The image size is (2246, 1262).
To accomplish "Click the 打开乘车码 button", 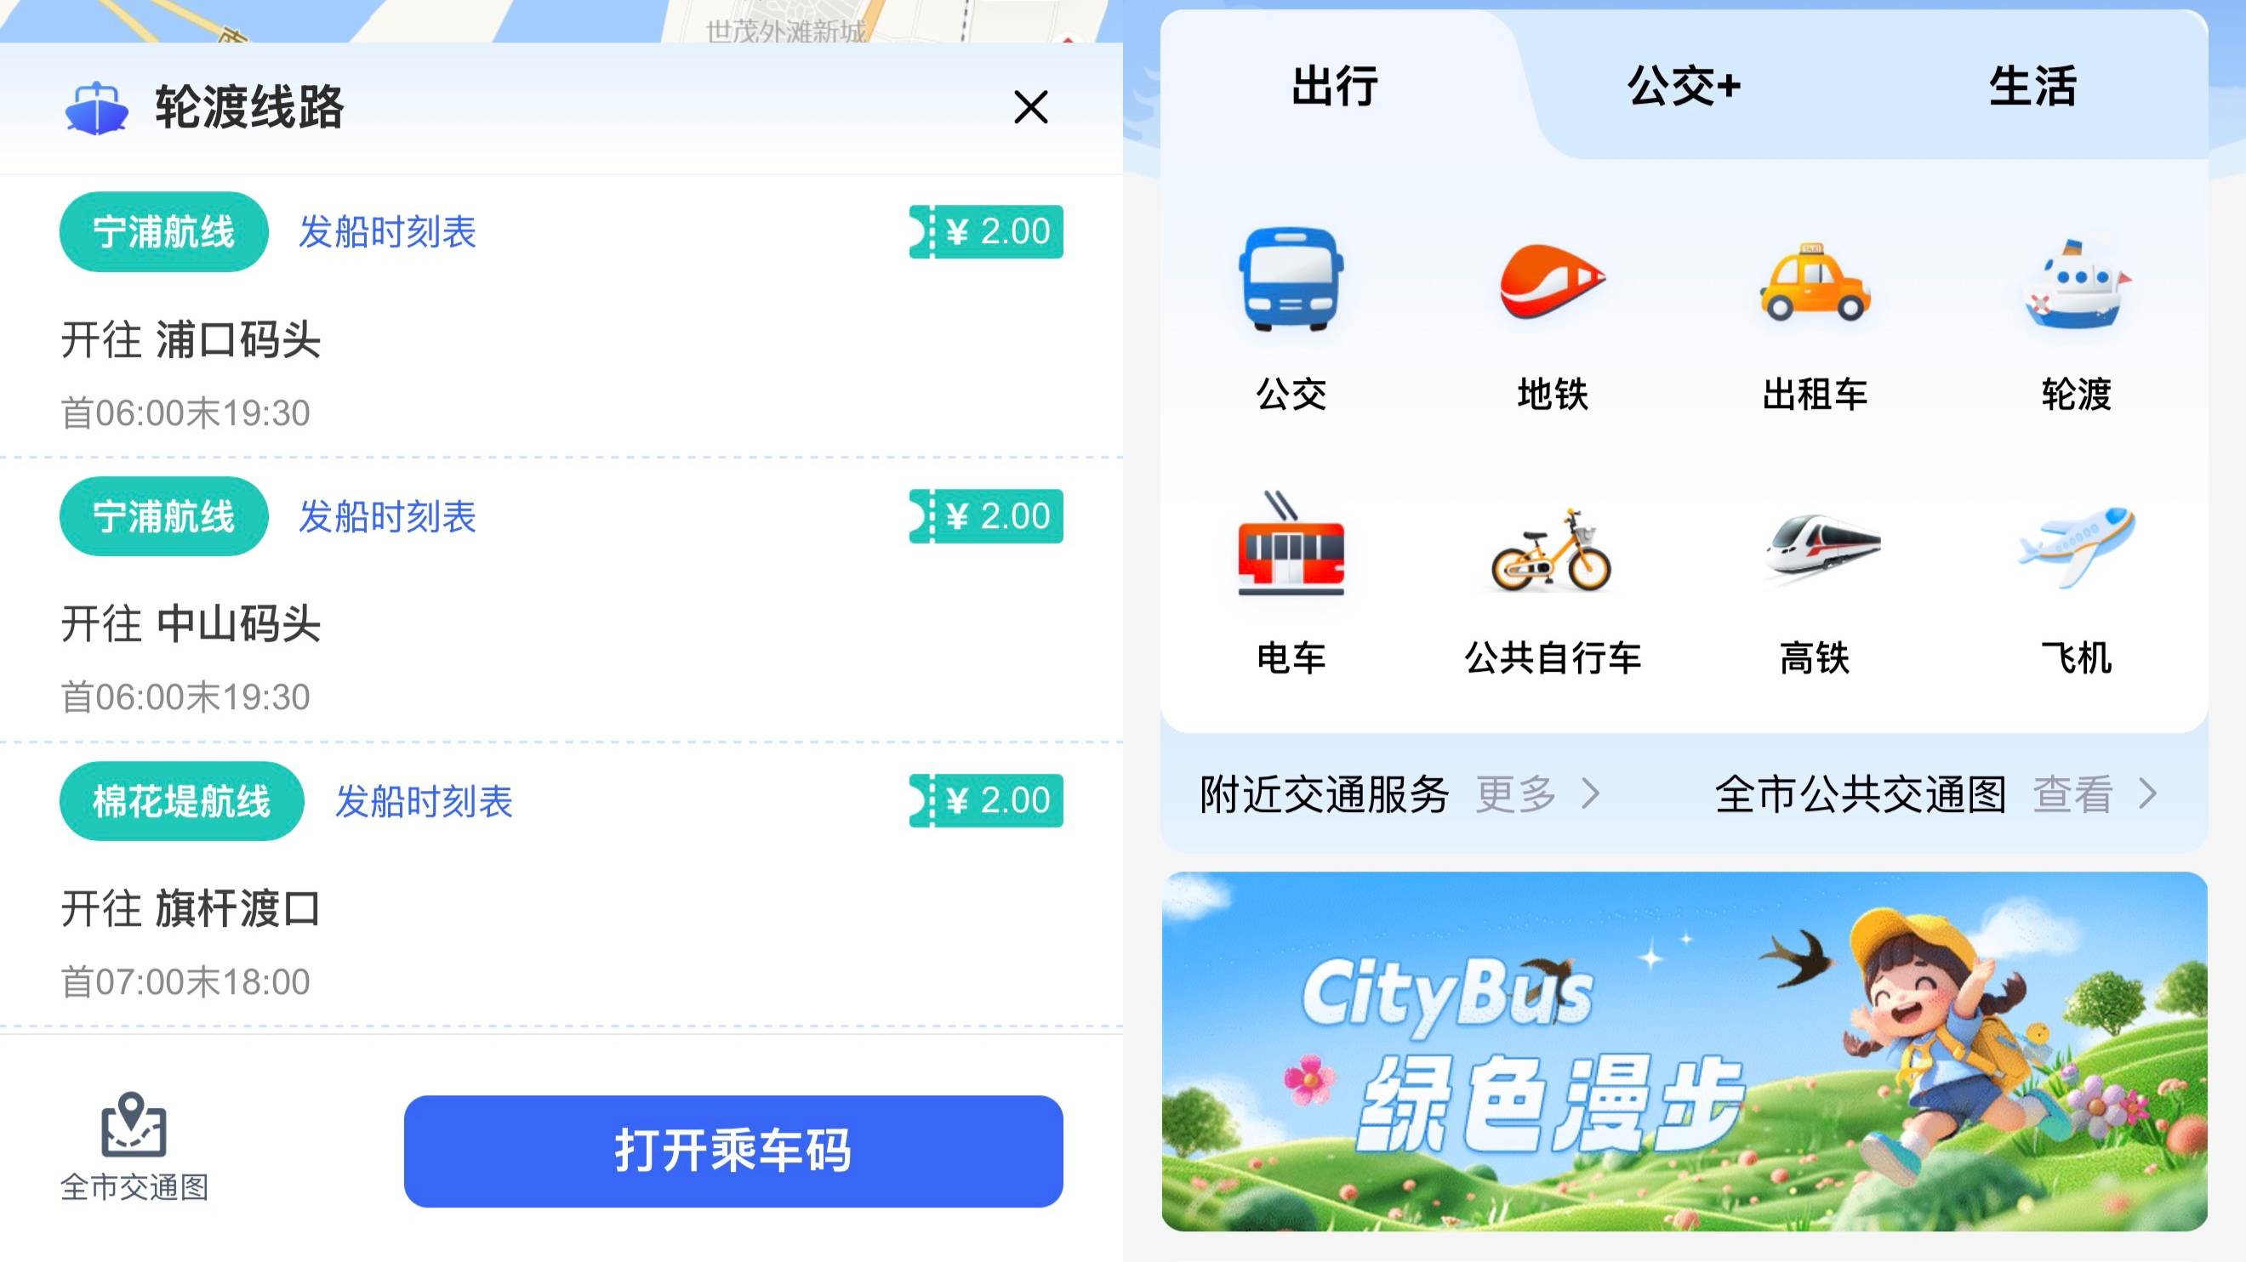I will [733, 1151].
